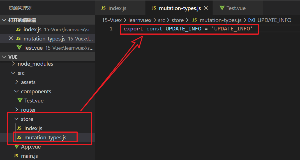Click the 'UPDATE_INFO' string literal
The height and width of the screenshot is (160, 300).
point(232,29)
